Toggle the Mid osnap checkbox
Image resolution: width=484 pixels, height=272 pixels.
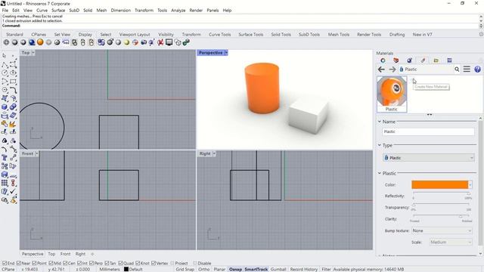(x=51, y=263)
